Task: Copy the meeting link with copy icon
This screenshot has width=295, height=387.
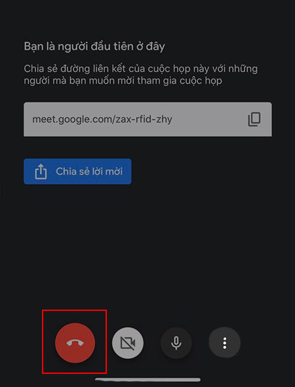Action: point(254,119)
